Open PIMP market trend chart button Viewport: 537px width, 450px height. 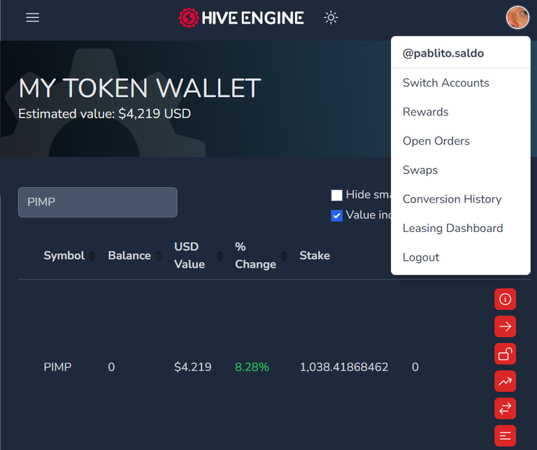click(505, 382)
